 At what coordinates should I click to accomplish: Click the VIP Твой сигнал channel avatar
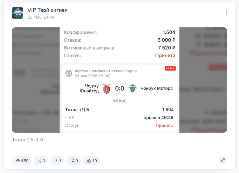18,13
